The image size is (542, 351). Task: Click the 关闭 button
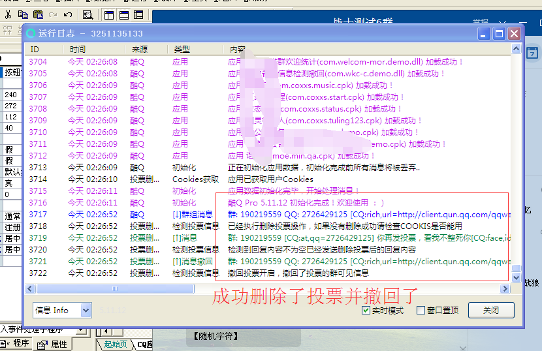[491, 311]
